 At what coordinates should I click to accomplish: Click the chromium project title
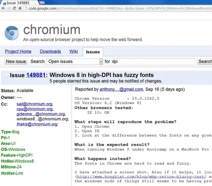(52, 30)
